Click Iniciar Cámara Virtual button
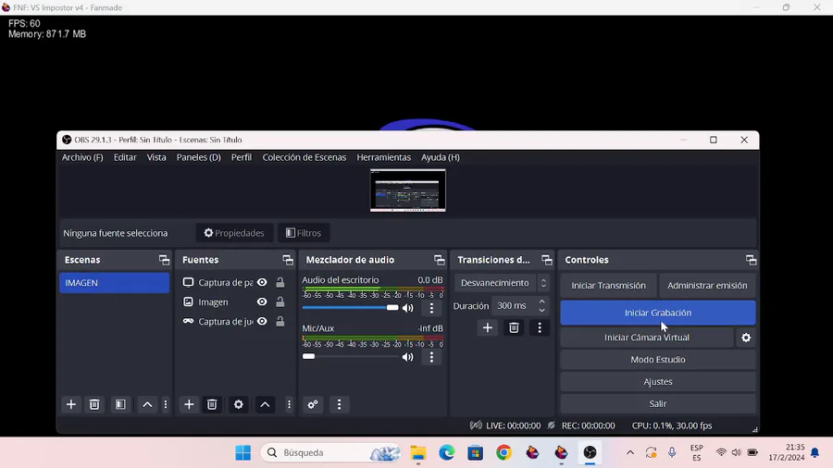833x468 pixels. pos(647,338)
